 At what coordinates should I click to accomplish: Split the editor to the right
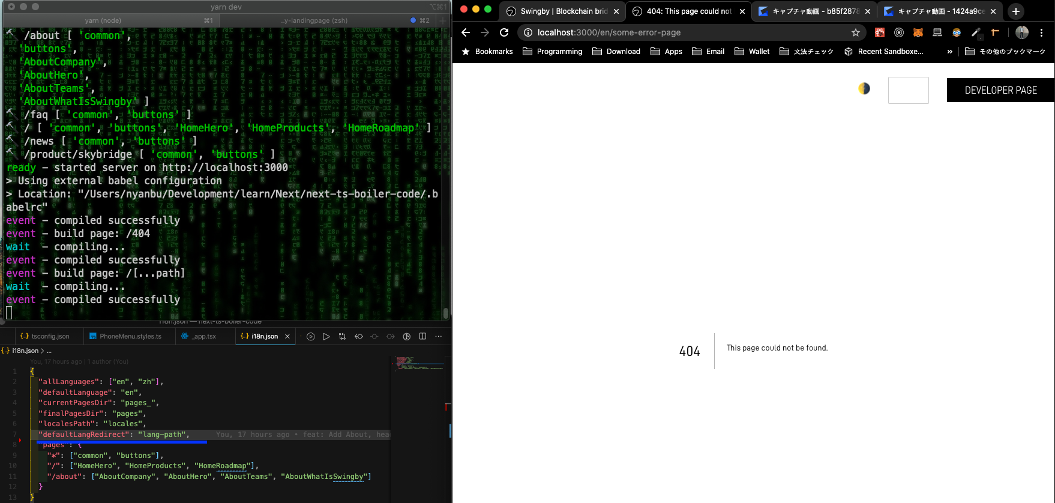[422, 337]
